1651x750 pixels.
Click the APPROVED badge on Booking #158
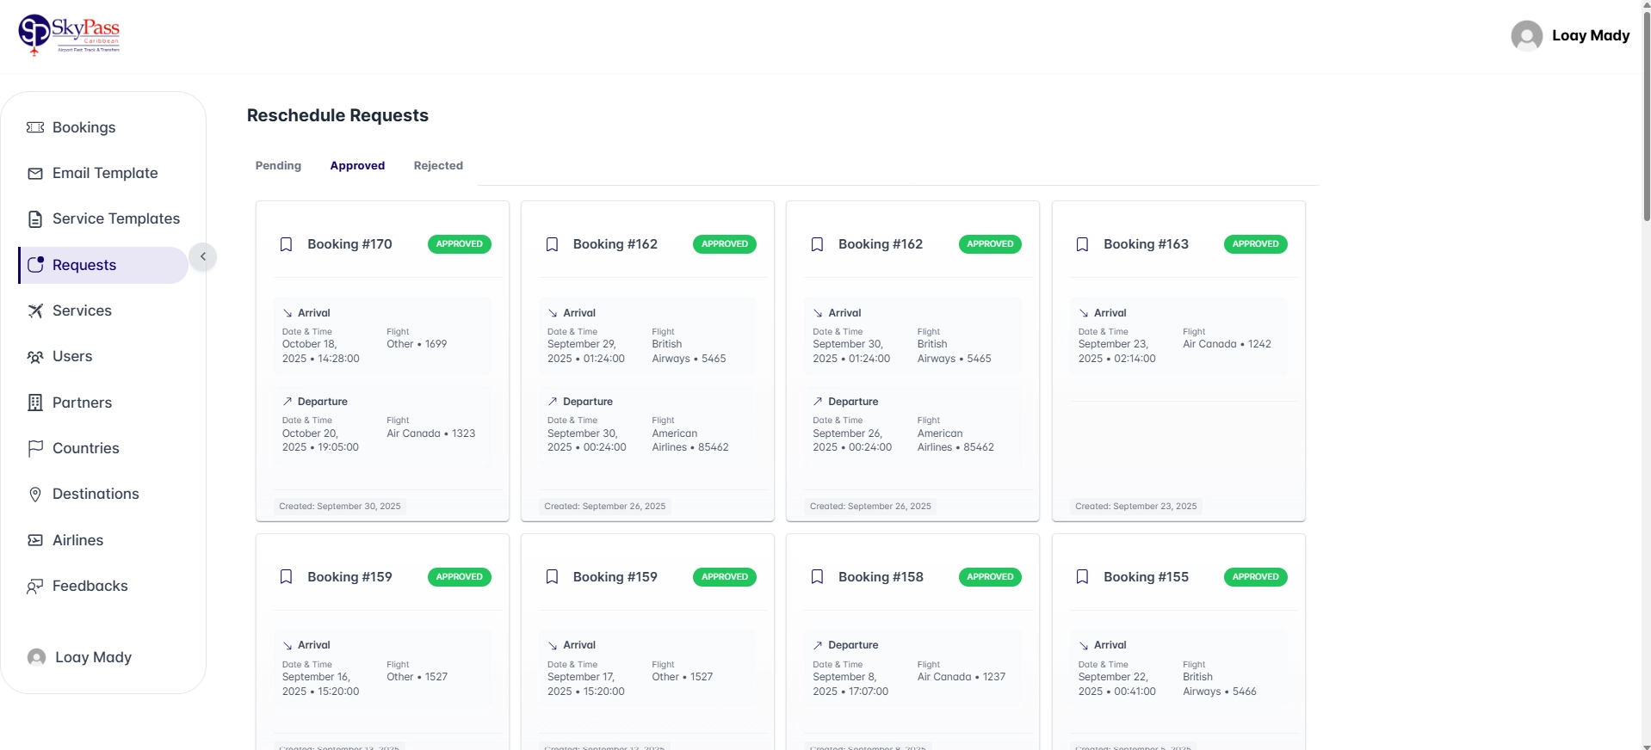[990, 577]
